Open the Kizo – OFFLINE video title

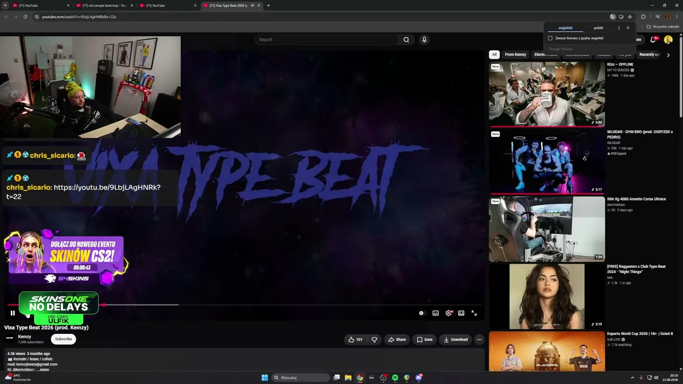620,65
